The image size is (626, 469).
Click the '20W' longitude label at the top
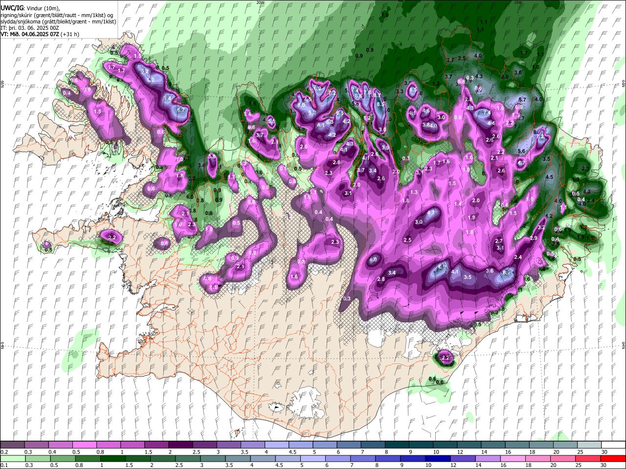pyautogui.click(x=260, y=2)
